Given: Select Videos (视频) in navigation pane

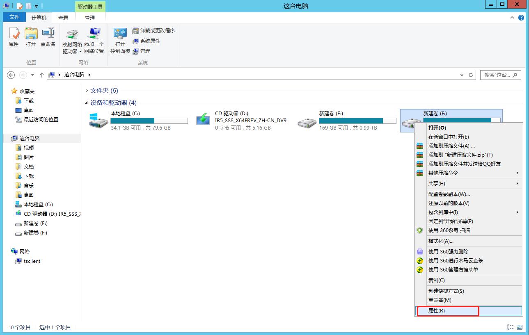Looking at the screenshot, I should coord(28,148).
